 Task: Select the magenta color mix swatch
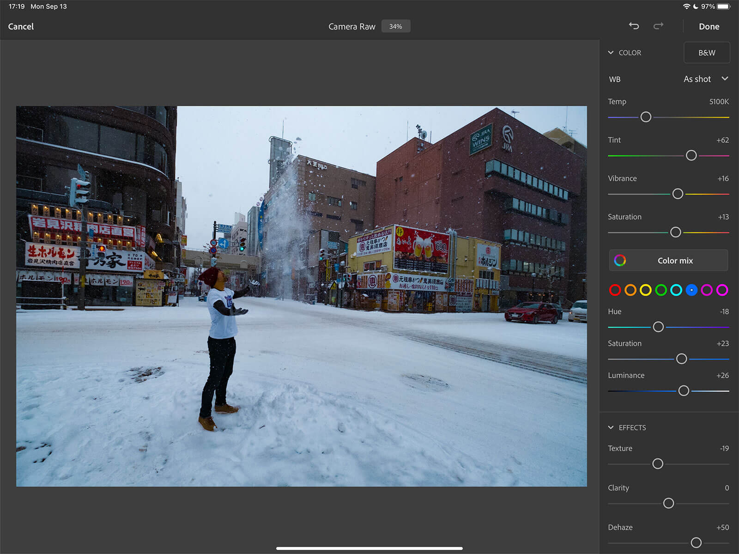tap(722, 290)
